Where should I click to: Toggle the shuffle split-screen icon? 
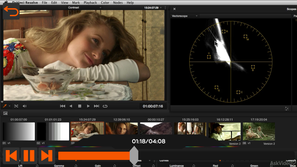(x=16, y=106)
